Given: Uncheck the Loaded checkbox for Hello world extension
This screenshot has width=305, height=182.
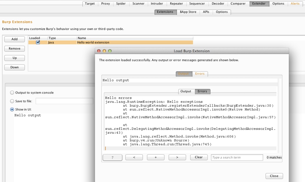Looking at the screenshot, I should pos(38,42).
